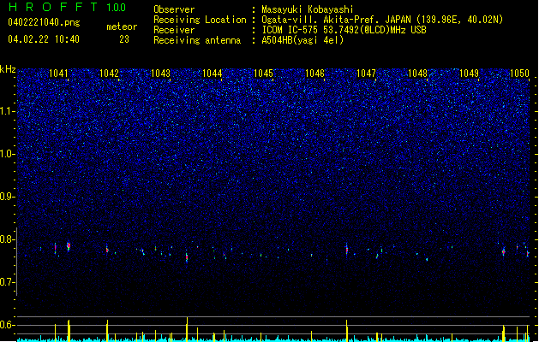Click the 1048 time marker
Viewport: 539px width, 342px height.
pos(417,74)
